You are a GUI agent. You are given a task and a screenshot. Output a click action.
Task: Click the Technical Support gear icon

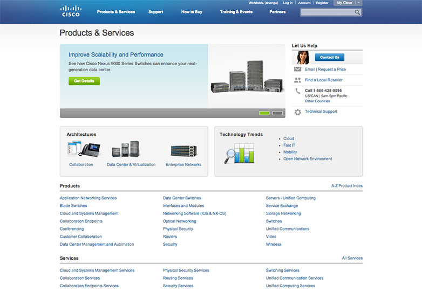click(298, 112)
